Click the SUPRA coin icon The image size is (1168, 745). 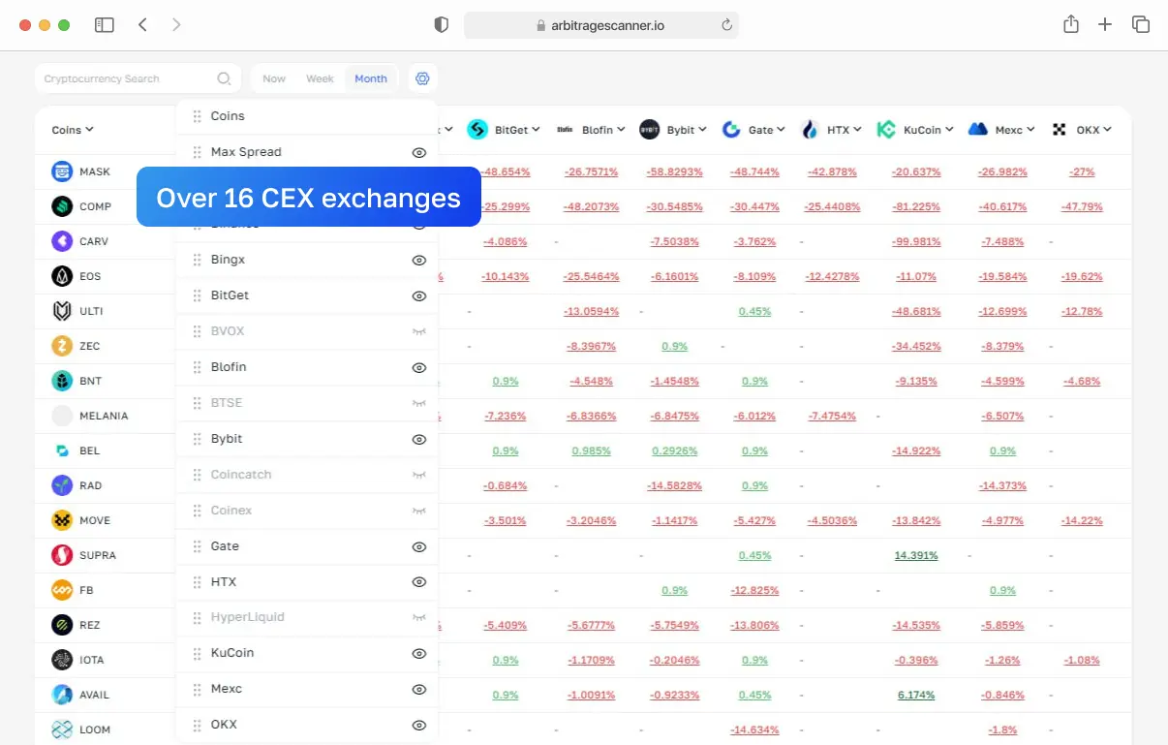tap(62, 555)
